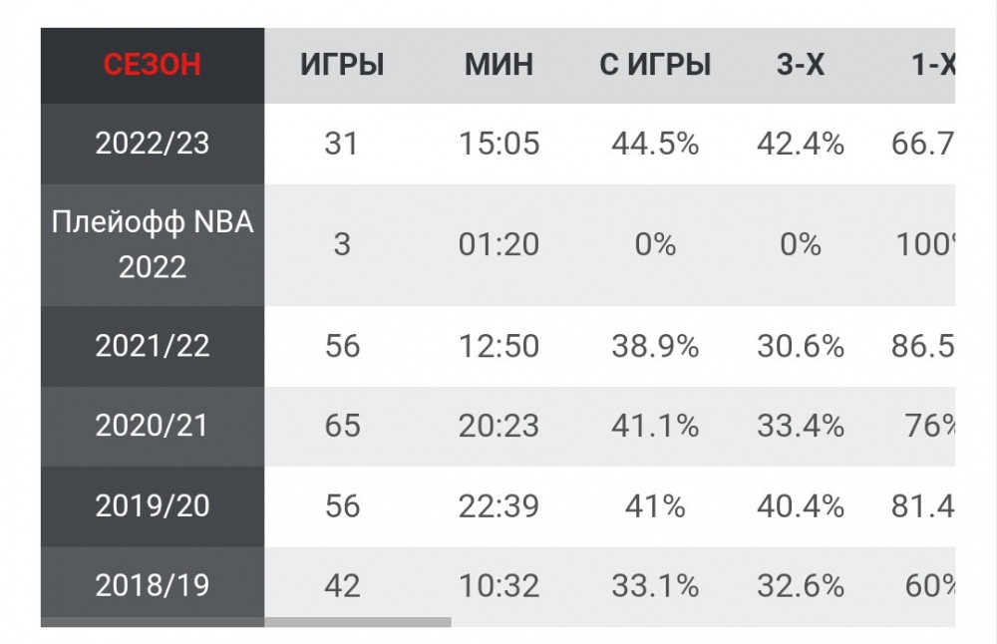Image resolution: width=997 pixels, height=644 pixels.
Task: Click the horizontal scrollbar below the table
Action: pyautogui.click(x=358, y=622)
